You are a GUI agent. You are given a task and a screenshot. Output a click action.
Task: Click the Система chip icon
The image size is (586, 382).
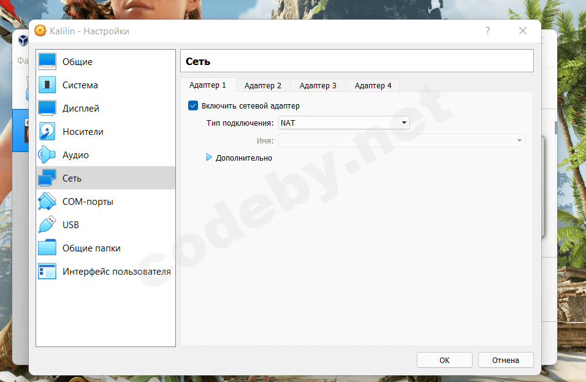point(47,85)
